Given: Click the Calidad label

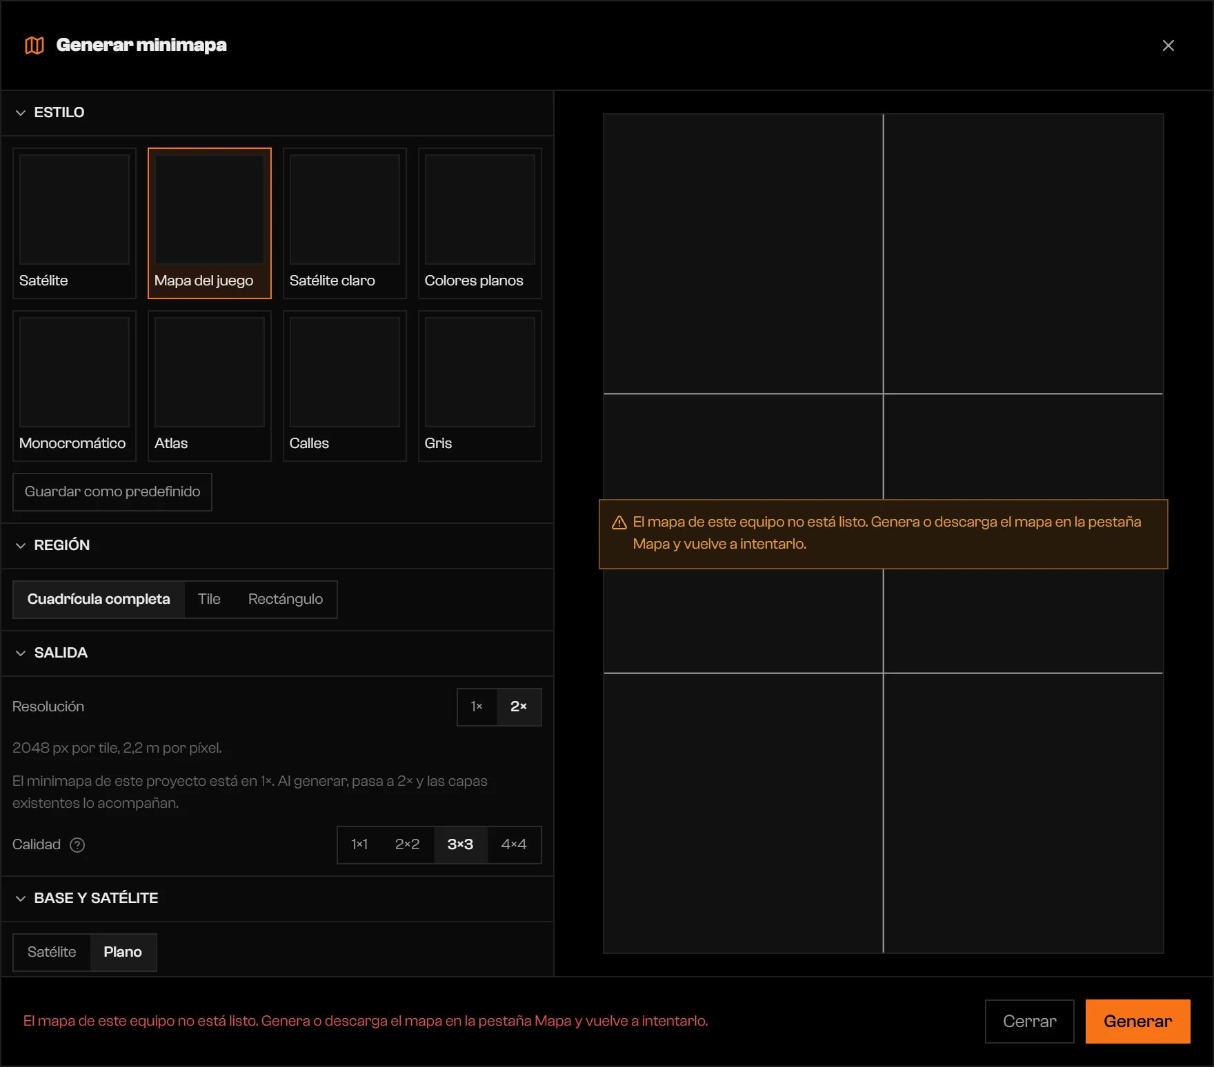Looking at the screenshot, I should pos(37,845).
